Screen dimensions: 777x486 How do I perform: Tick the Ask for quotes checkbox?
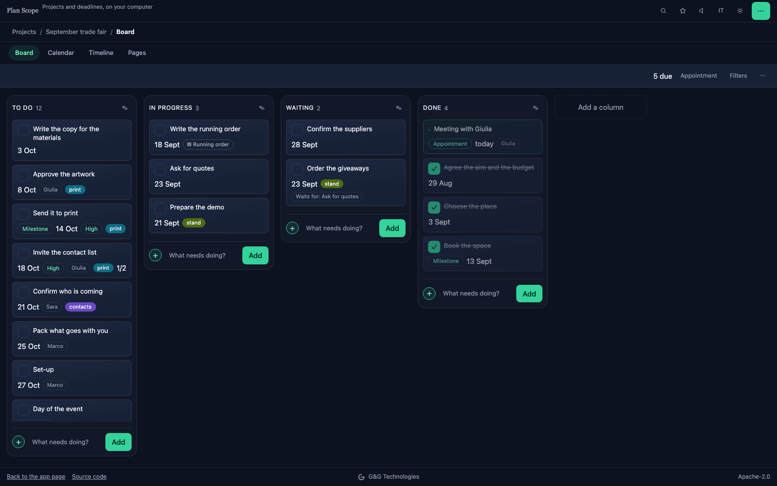click(160, 169)
